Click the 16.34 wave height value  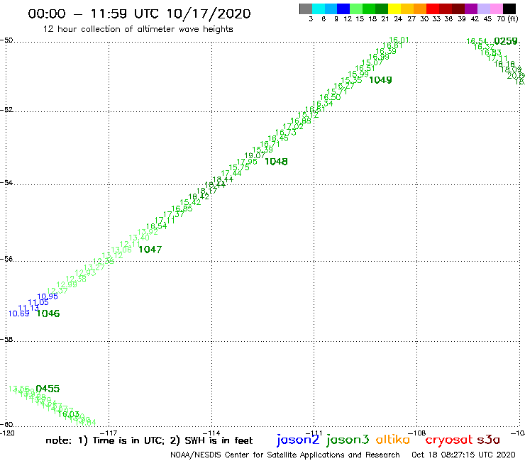pos(323,104)
